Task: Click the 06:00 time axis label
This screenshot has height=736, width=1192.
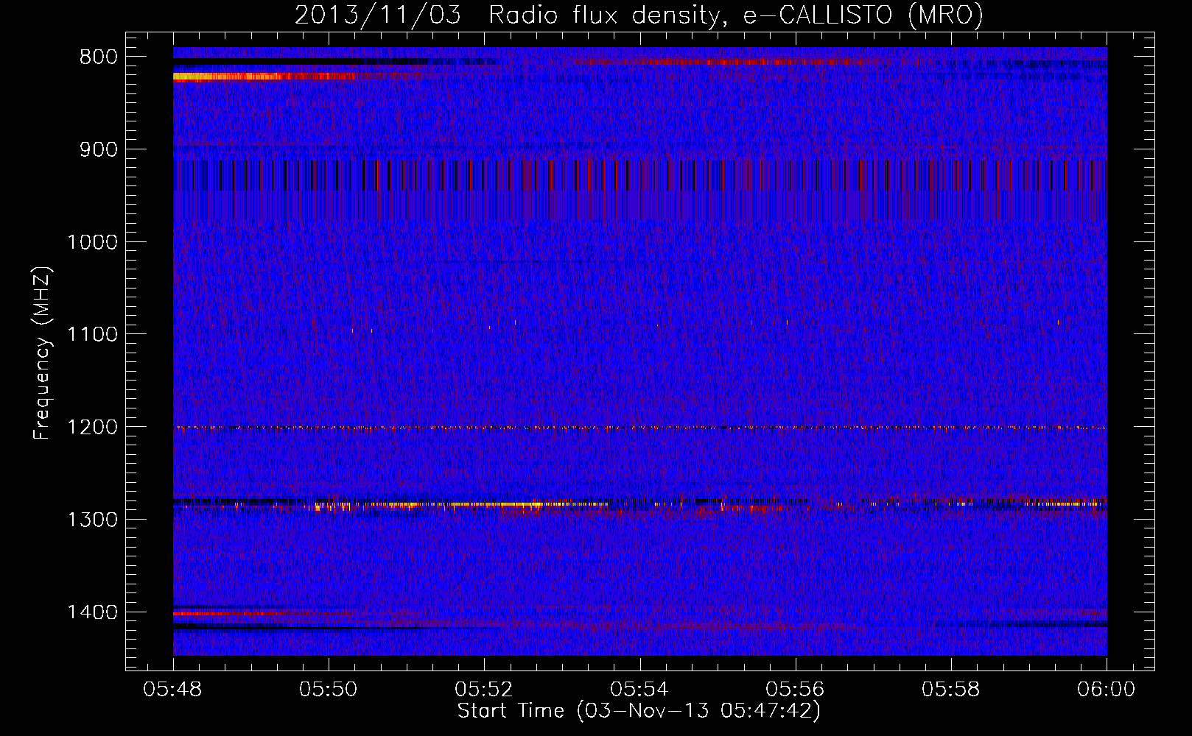Action: tap(1107, 690)
